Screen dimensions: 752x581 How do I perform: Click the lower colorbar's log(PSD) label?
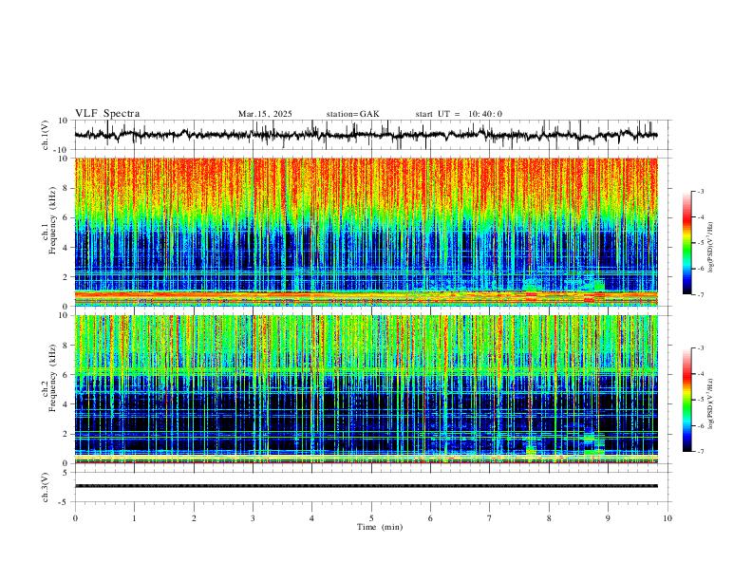click(710, 404)
